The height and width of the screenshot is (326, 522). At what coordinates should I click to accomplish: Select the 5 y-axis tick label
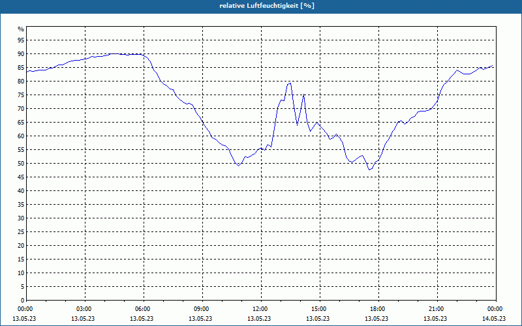point(23,287)
